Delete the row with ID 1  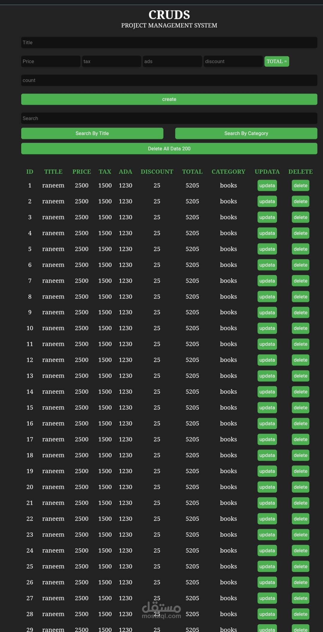300,185
